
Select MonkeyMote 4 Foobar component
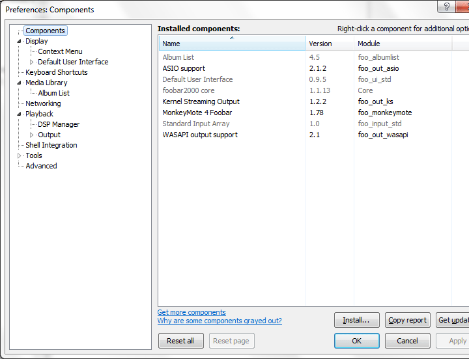pos(313,113)
